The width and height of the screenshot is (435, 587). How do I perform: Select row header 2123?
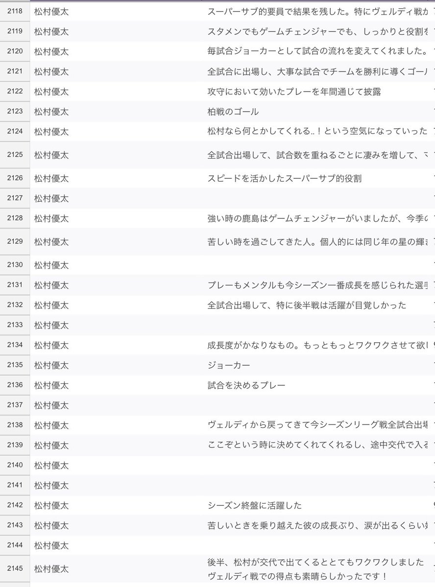(x=15, y=111)
